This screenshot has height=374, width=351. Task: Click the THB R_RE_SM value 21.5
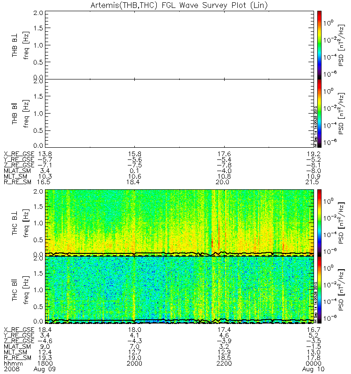click(312, 182)
